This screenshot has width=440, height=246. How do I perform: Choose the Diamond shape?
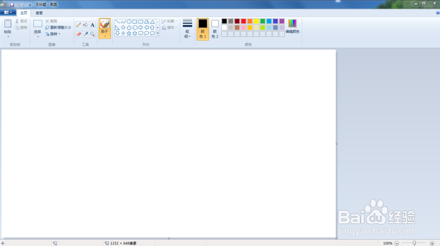123,27
